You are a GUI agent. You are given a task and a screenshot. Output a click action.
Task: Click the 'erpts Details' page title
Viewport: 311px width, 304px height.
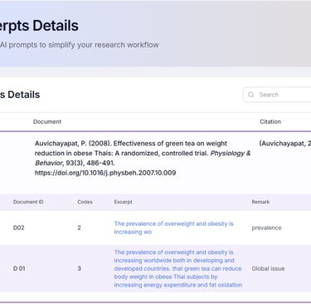(39, 26)
